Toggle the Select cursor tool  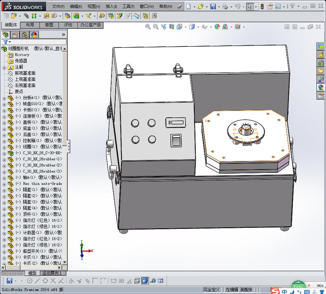click(250, 6)
